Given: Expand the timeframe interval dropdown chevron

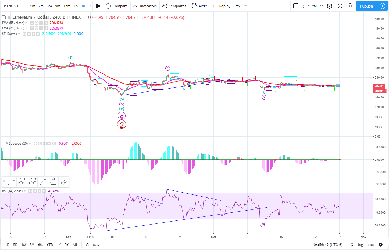Looking at the screenshot, I should 90,6.
